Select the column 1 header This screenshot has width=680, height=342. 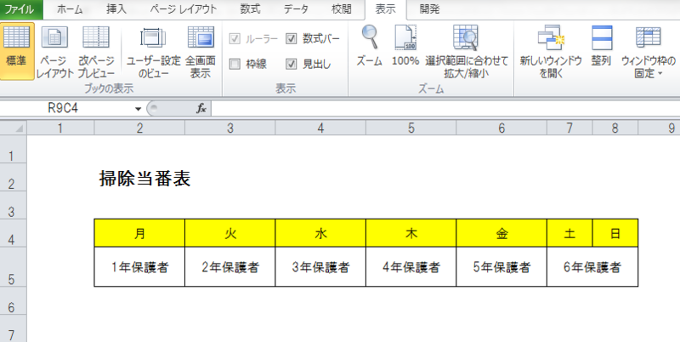coord(60,128)
